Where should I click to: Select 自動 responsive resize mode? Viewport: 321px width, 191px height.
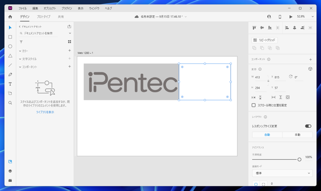(x=267, y=135)
